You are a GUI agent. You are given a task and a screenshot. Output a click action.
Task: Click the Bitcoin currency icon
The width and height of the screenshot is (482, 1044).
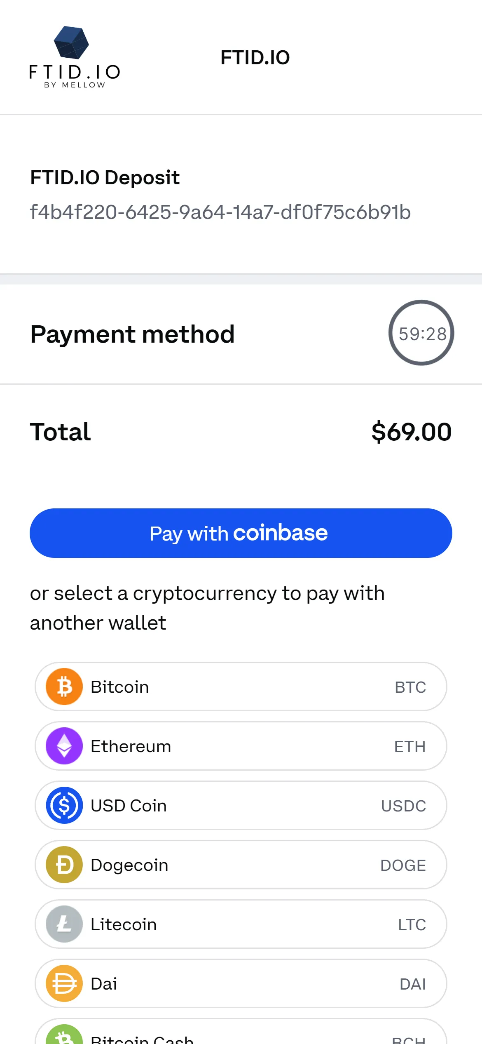coord(65,687)
